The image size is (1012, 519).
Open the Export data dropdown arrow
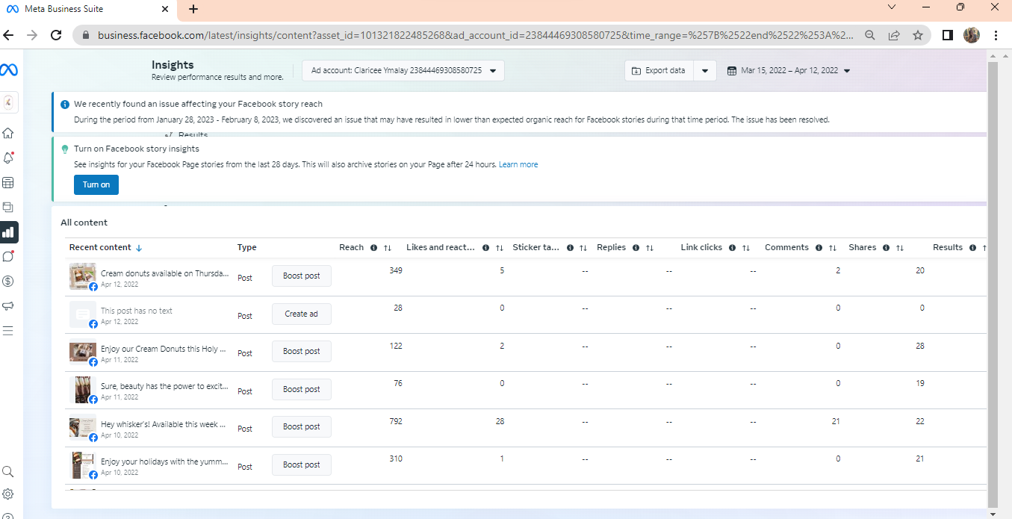tap(705, 71)
